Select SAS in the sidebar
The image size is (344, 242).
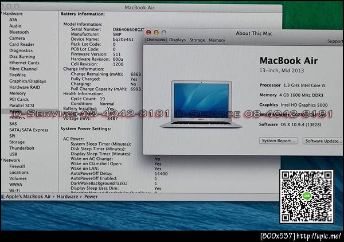tap(13, 124)
